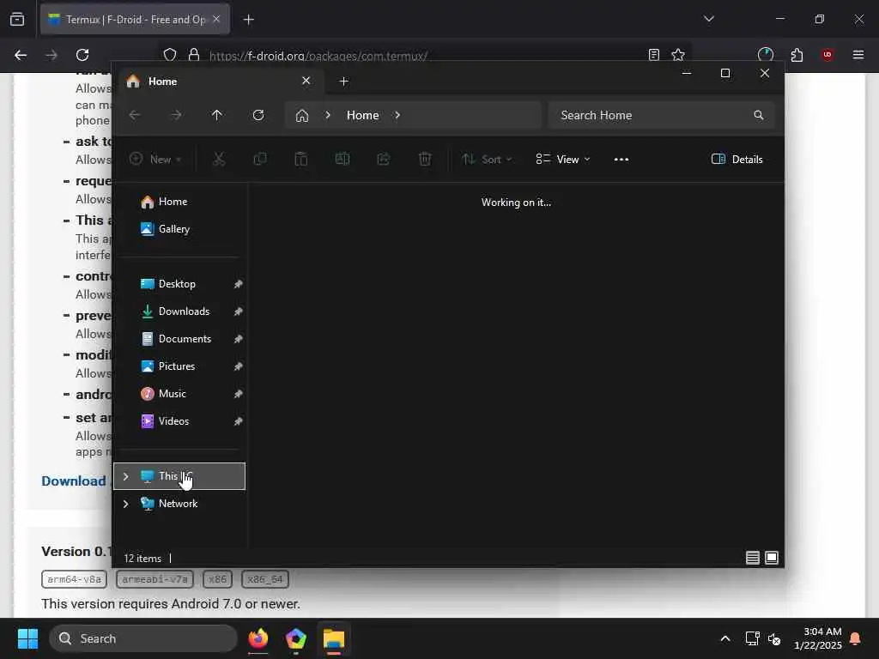Screen dimensions: 879x659
Task: Click the Rename icon in File Explorer toolbar
Action: click(x=343, y=159)
